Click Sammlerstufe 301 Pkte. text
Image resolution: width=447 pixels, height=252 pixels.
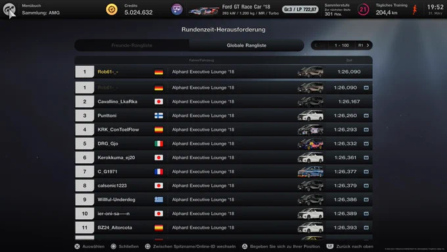click(x=337, y=10)
